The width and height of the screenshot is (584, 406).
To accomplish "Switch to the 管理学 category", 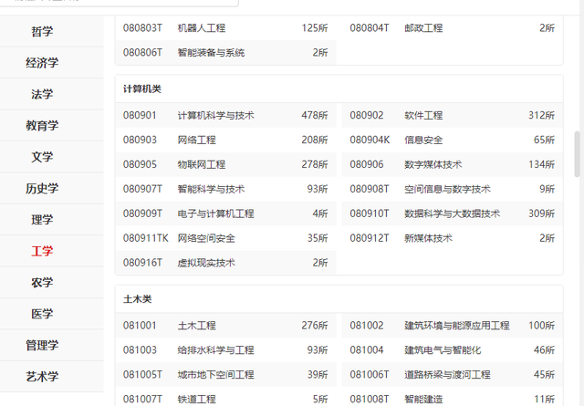I will 42,345.
